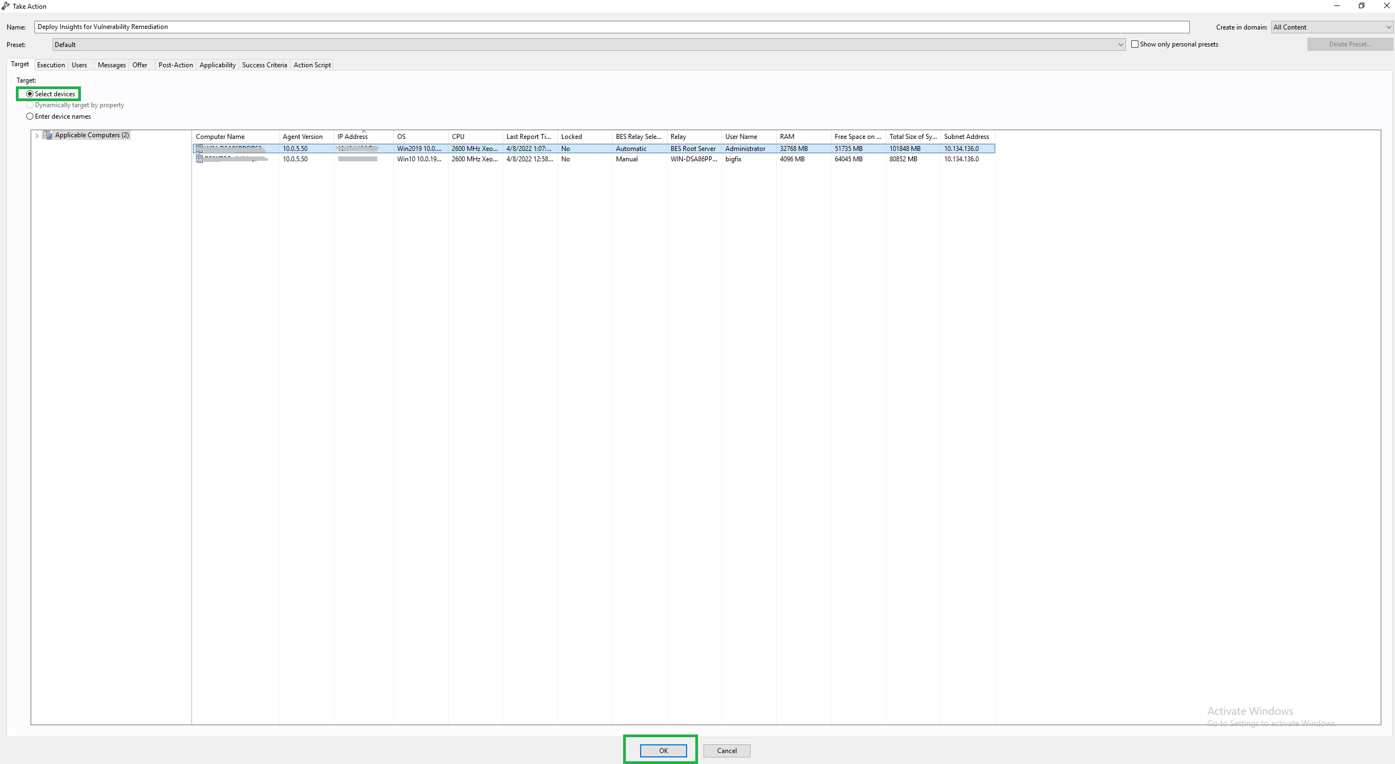Expand the Applicable Computers tree node
Viewport: 1395px width, 764px height.
tap(37, 136)
